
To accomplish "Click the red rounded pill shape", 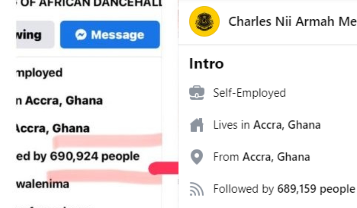I will [x=163, y=168].
